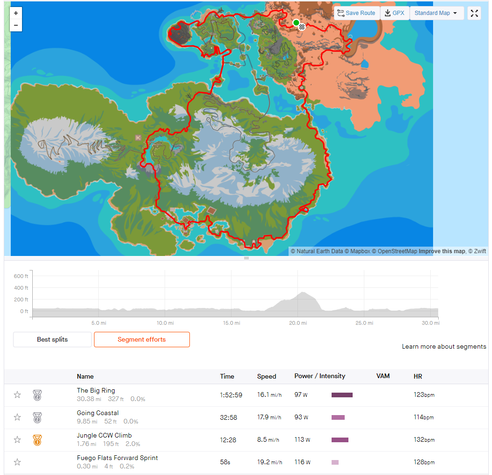
Task: Click the Natural Earth Data attribution
Action: tap(317, 251)
